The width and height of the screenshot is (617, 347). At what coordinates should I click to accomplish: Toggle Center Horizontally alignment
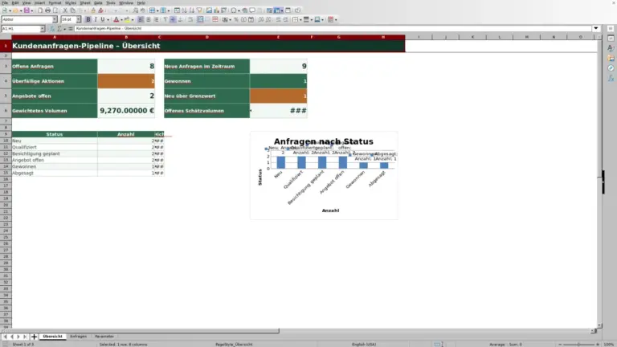pos(149,19)
